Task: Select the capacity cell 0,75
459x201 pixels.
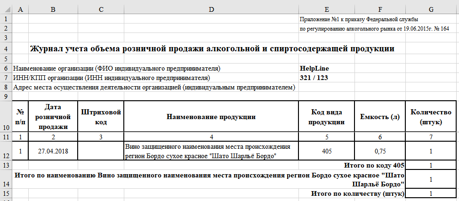Action: click(x=379, y=151)
